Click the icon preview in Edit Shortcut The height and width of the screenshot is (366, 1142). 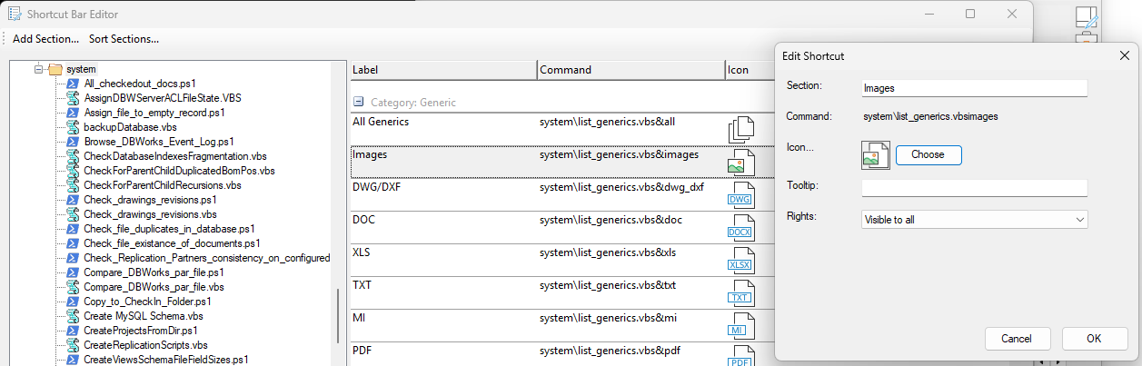coord(876,155)
